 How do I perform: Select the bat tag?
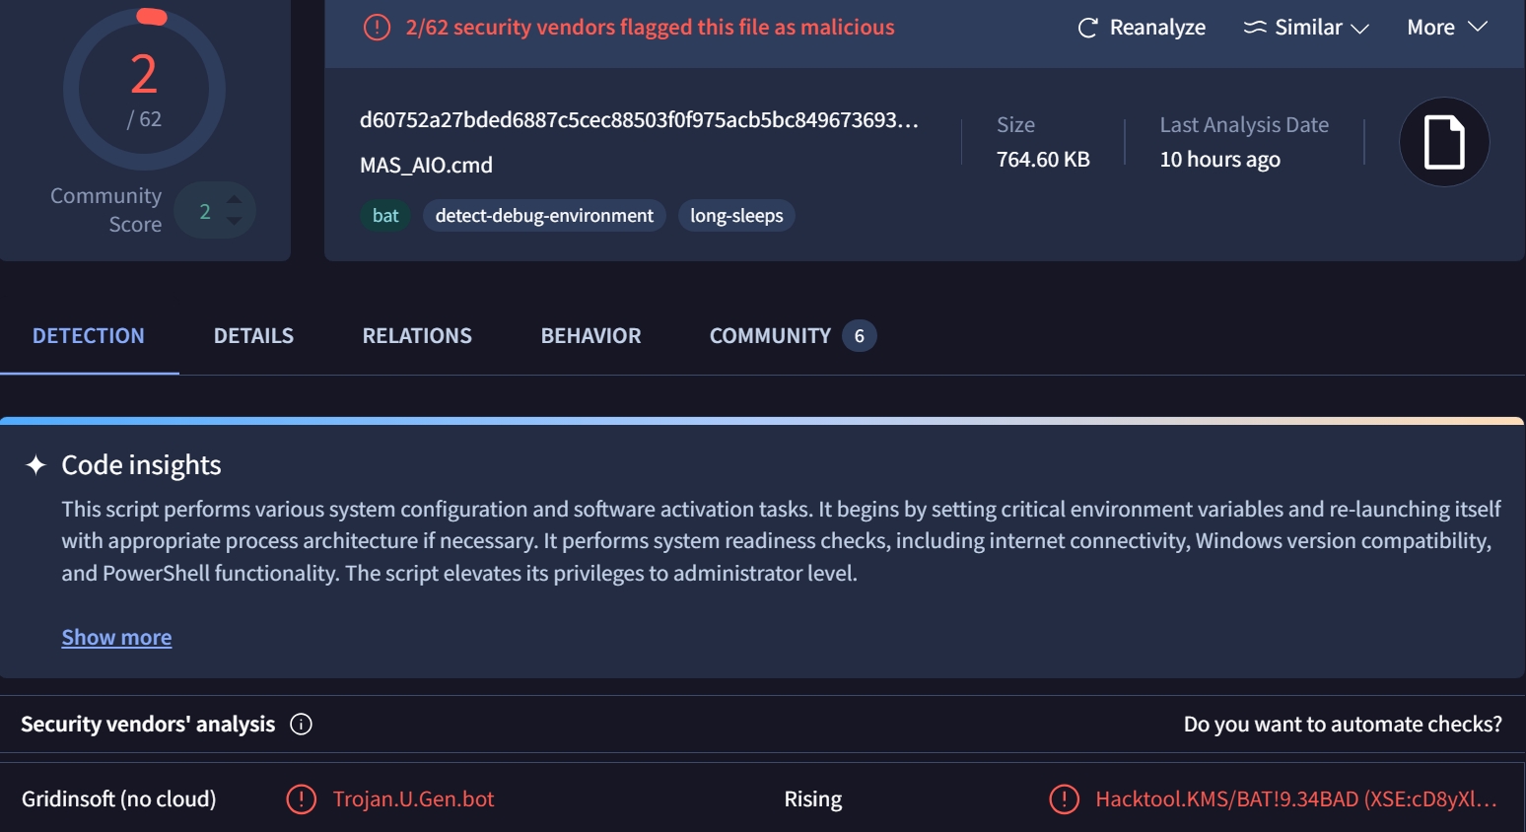click(385, 215)
